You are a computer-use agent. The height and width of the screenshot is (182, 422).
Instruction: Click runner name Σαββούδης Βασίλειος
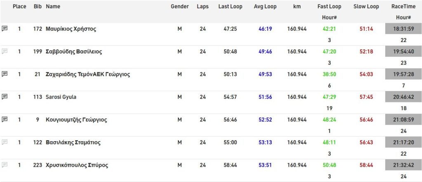click(x=74, y=52)
